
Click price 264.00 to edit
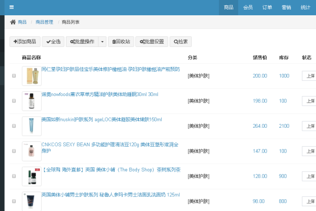click(260, 126)
